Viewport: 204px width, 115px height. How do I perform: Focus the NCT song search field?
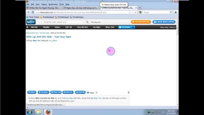click(63, 22)
